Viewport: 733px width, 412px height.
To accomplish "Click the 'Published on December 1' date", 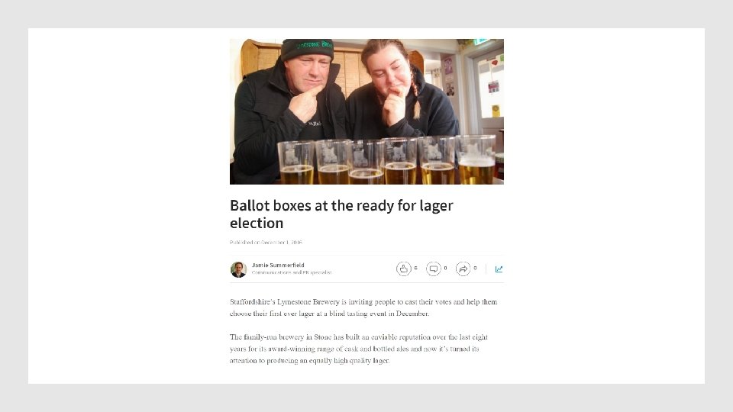I will tap(266, 243).
